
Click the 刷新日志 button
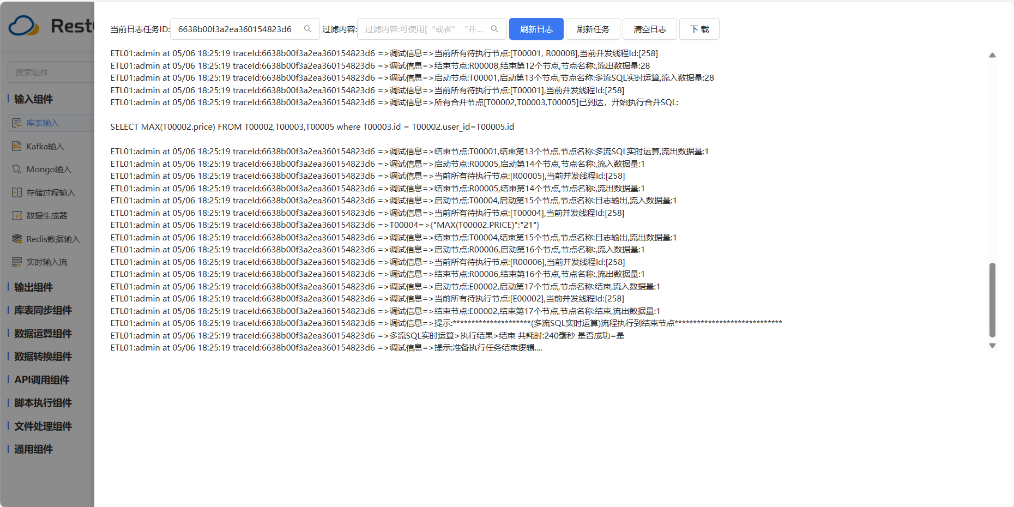click(536, 29)
